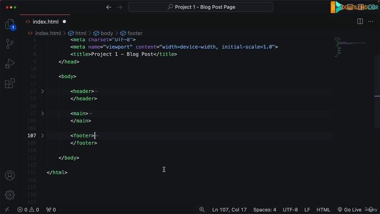Click the closing </main> tag
This screenshot has height=214, width=380.
[81, 121]
